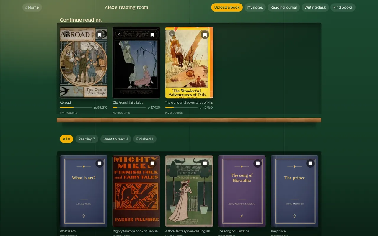Bookmark Old French fairy tales
378x236 pixels.
(152, 35)
